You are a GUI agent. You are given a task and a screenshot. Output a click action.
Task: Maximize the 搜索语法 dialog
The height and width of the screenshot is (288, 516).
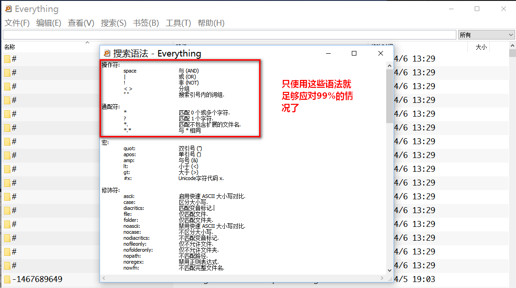pos(354,53)
